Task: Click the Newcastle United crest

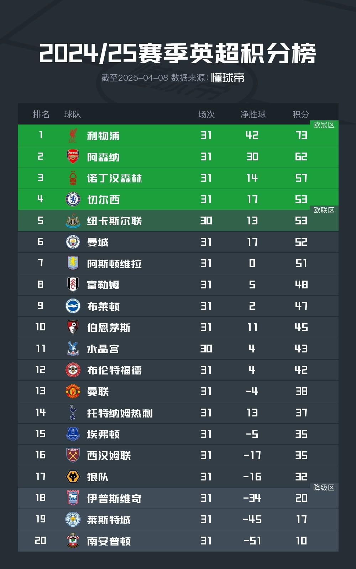Action: 73,221
